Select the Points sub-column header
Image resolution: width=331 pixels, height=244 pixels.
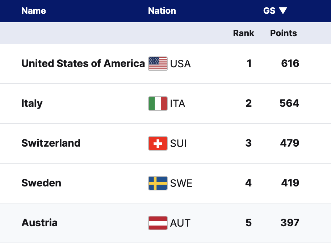click(284, 33)
